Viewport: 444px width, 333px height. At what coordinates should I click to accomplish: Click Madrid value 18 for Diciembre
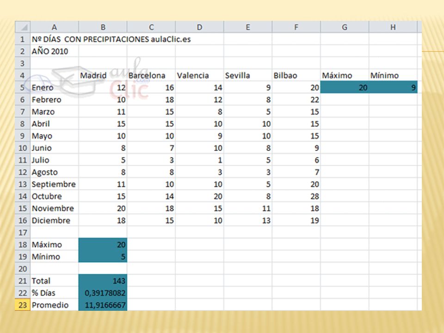[103, 220]
